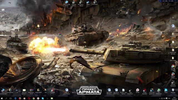Image resolution: width=178 pixels, height=100 pixels.
Task: Select the Диплом проекта desktop file
Action: (x=24, y=92)
